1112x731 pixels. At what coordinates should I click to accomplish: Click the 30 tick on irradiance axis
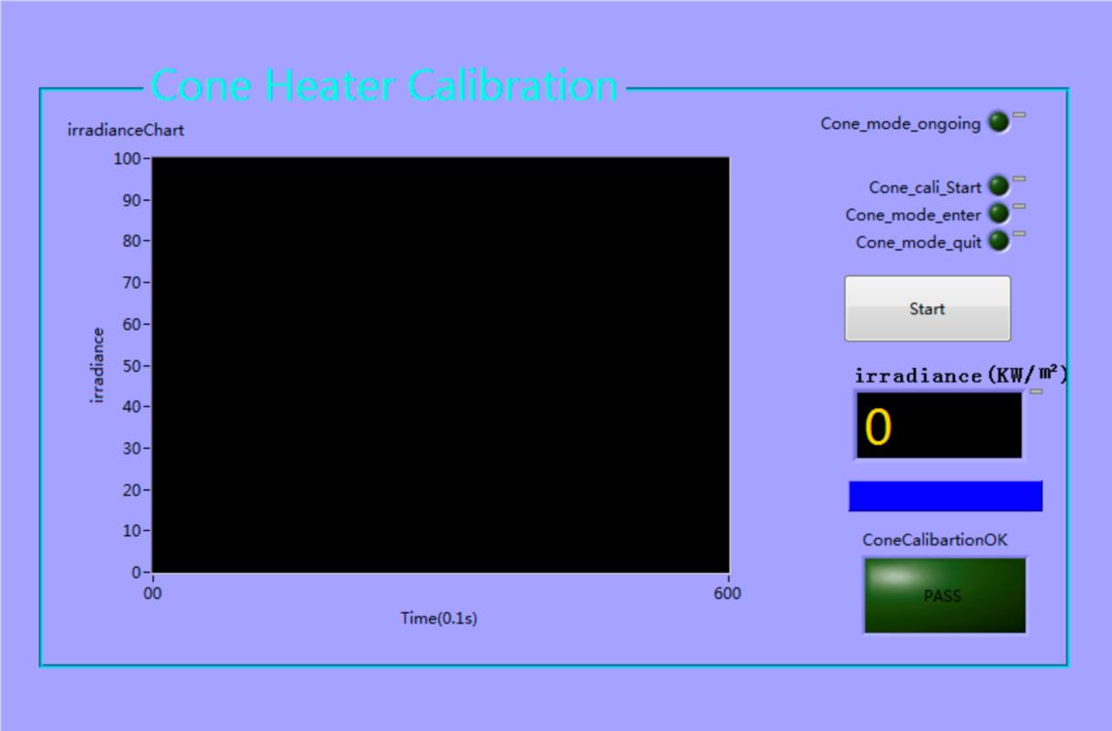(132, 449)
